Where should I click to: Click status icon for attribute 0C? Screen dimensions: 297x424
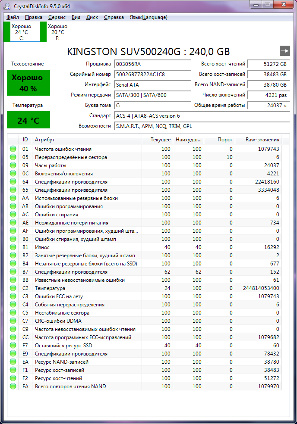click(x=13, y=173)
